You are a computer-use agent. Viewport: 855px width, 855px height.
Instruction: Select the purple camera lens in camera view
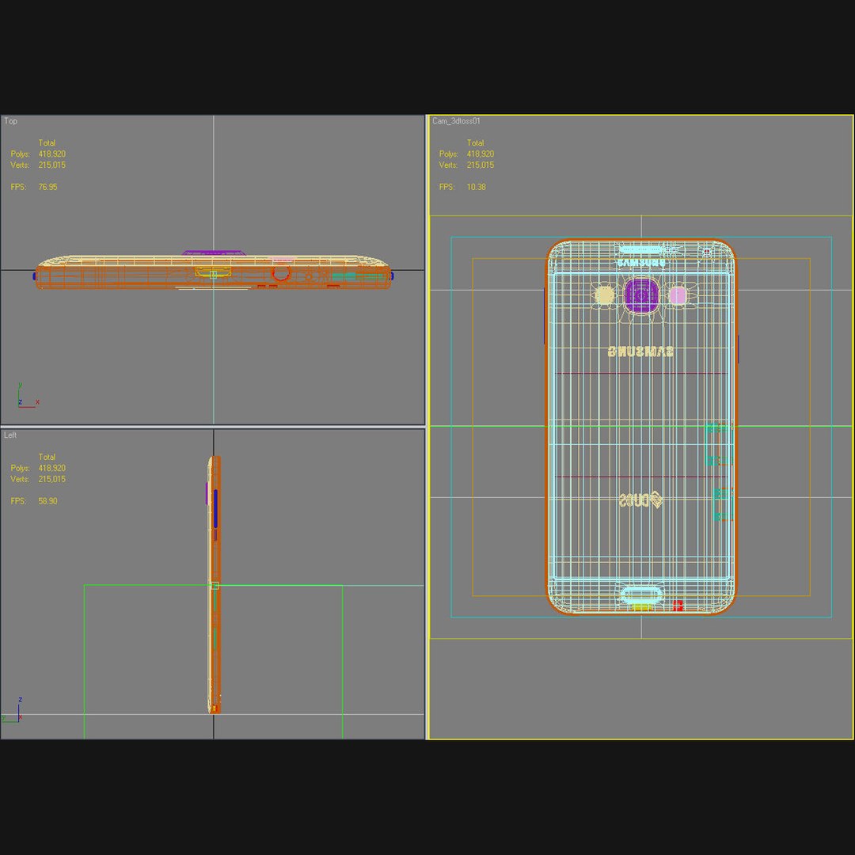(641, 296)
